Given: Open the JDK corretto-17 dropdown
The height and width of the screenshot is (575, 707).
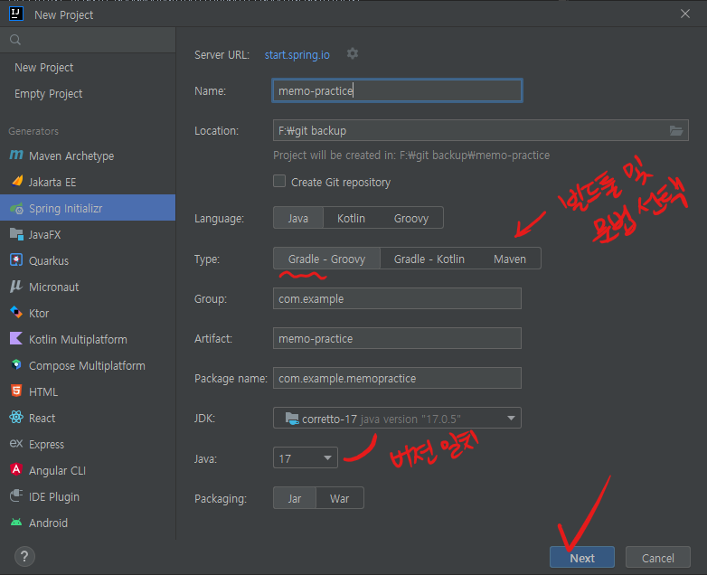Looking at the screenshot, I should point(397,418).
